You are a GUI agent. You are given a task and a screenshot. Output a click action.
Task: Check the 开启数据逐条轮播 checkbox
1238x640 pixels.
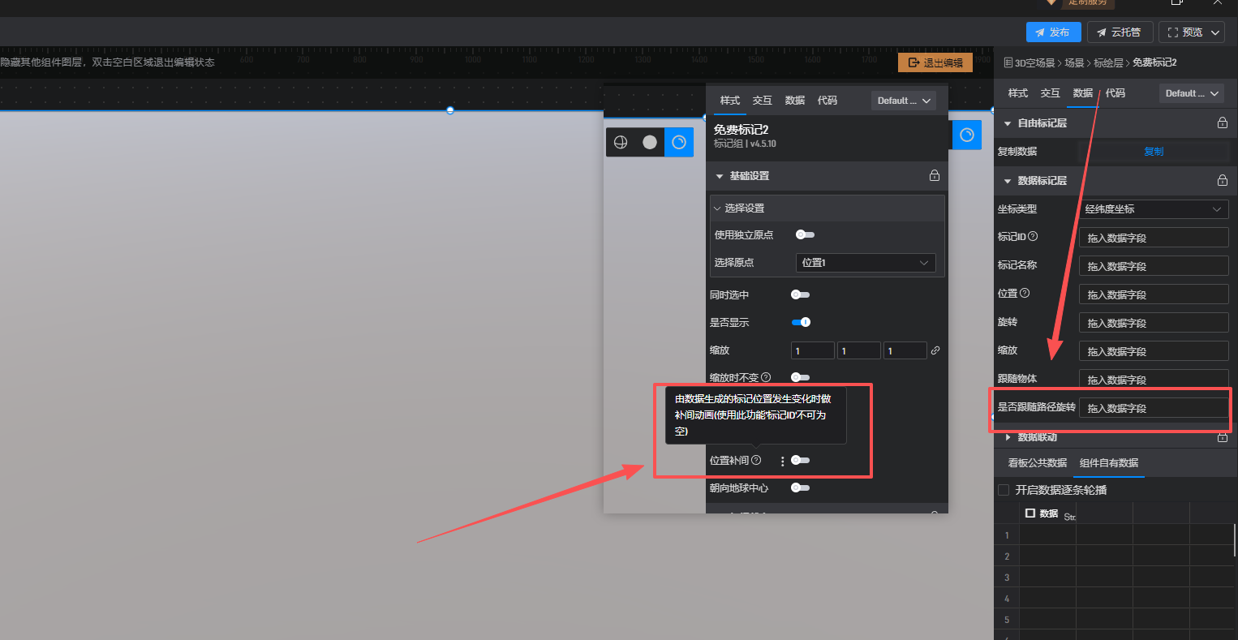click(1004, 490)
